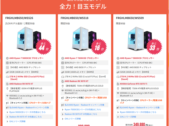Expand the WS518 Radeon RX 9070 XT performance chevron
169x126 pixels.
click(63, 114)
